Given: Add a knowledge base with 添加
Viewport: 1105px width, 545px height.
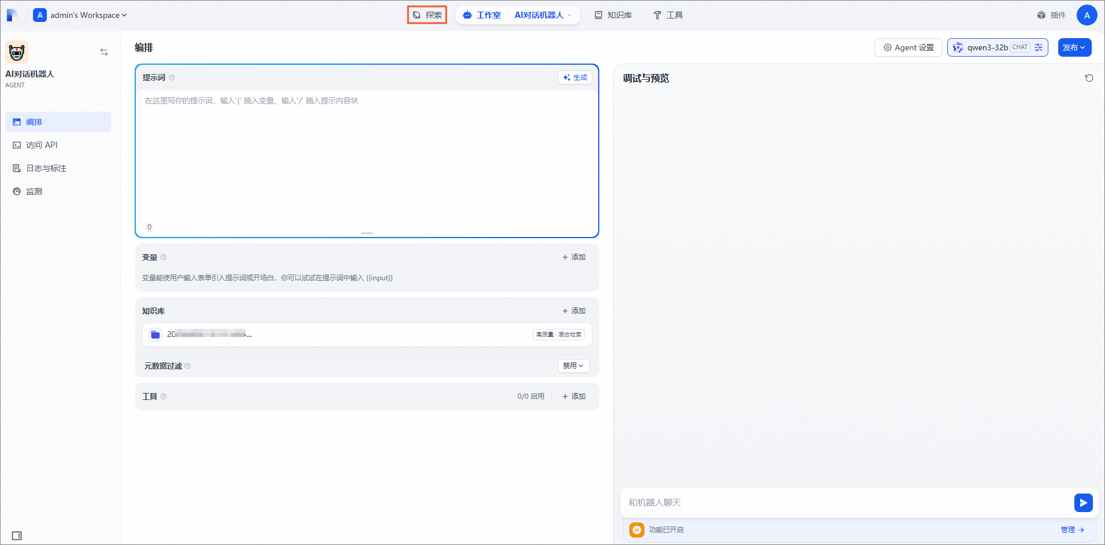Looking at the screenshot, I should pyautogui.click(x=574, y=311).
